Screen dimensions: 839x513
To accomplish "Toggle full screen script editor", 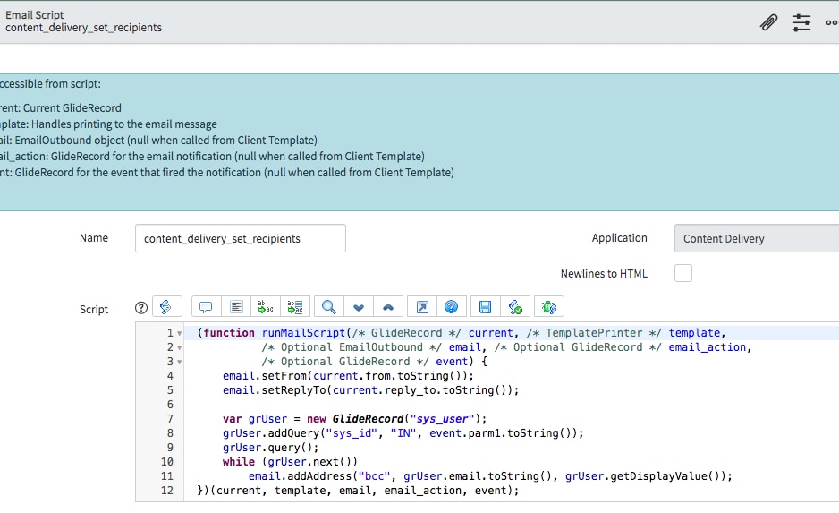I will pos(422,307).
